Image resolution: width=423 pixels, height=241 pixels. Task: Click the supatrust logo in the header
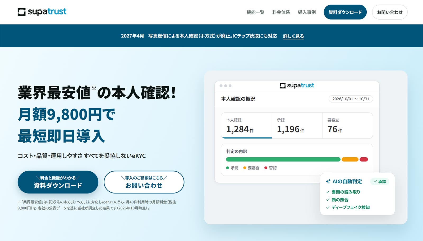point(42,12)
